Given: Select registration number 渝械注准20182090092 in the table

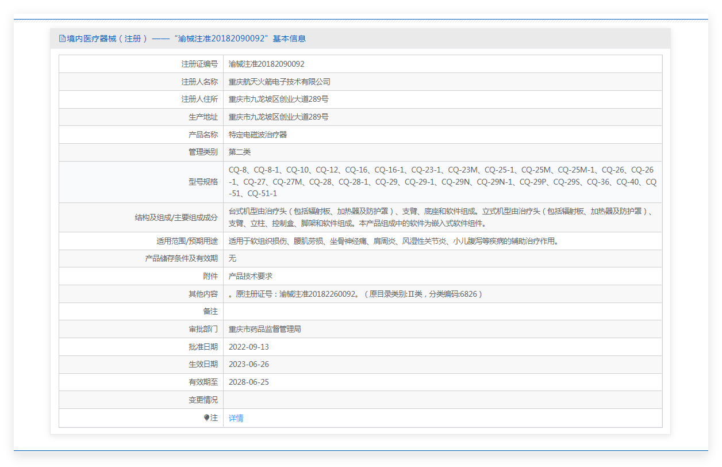Looking at the screenshot, I should 266,64.
